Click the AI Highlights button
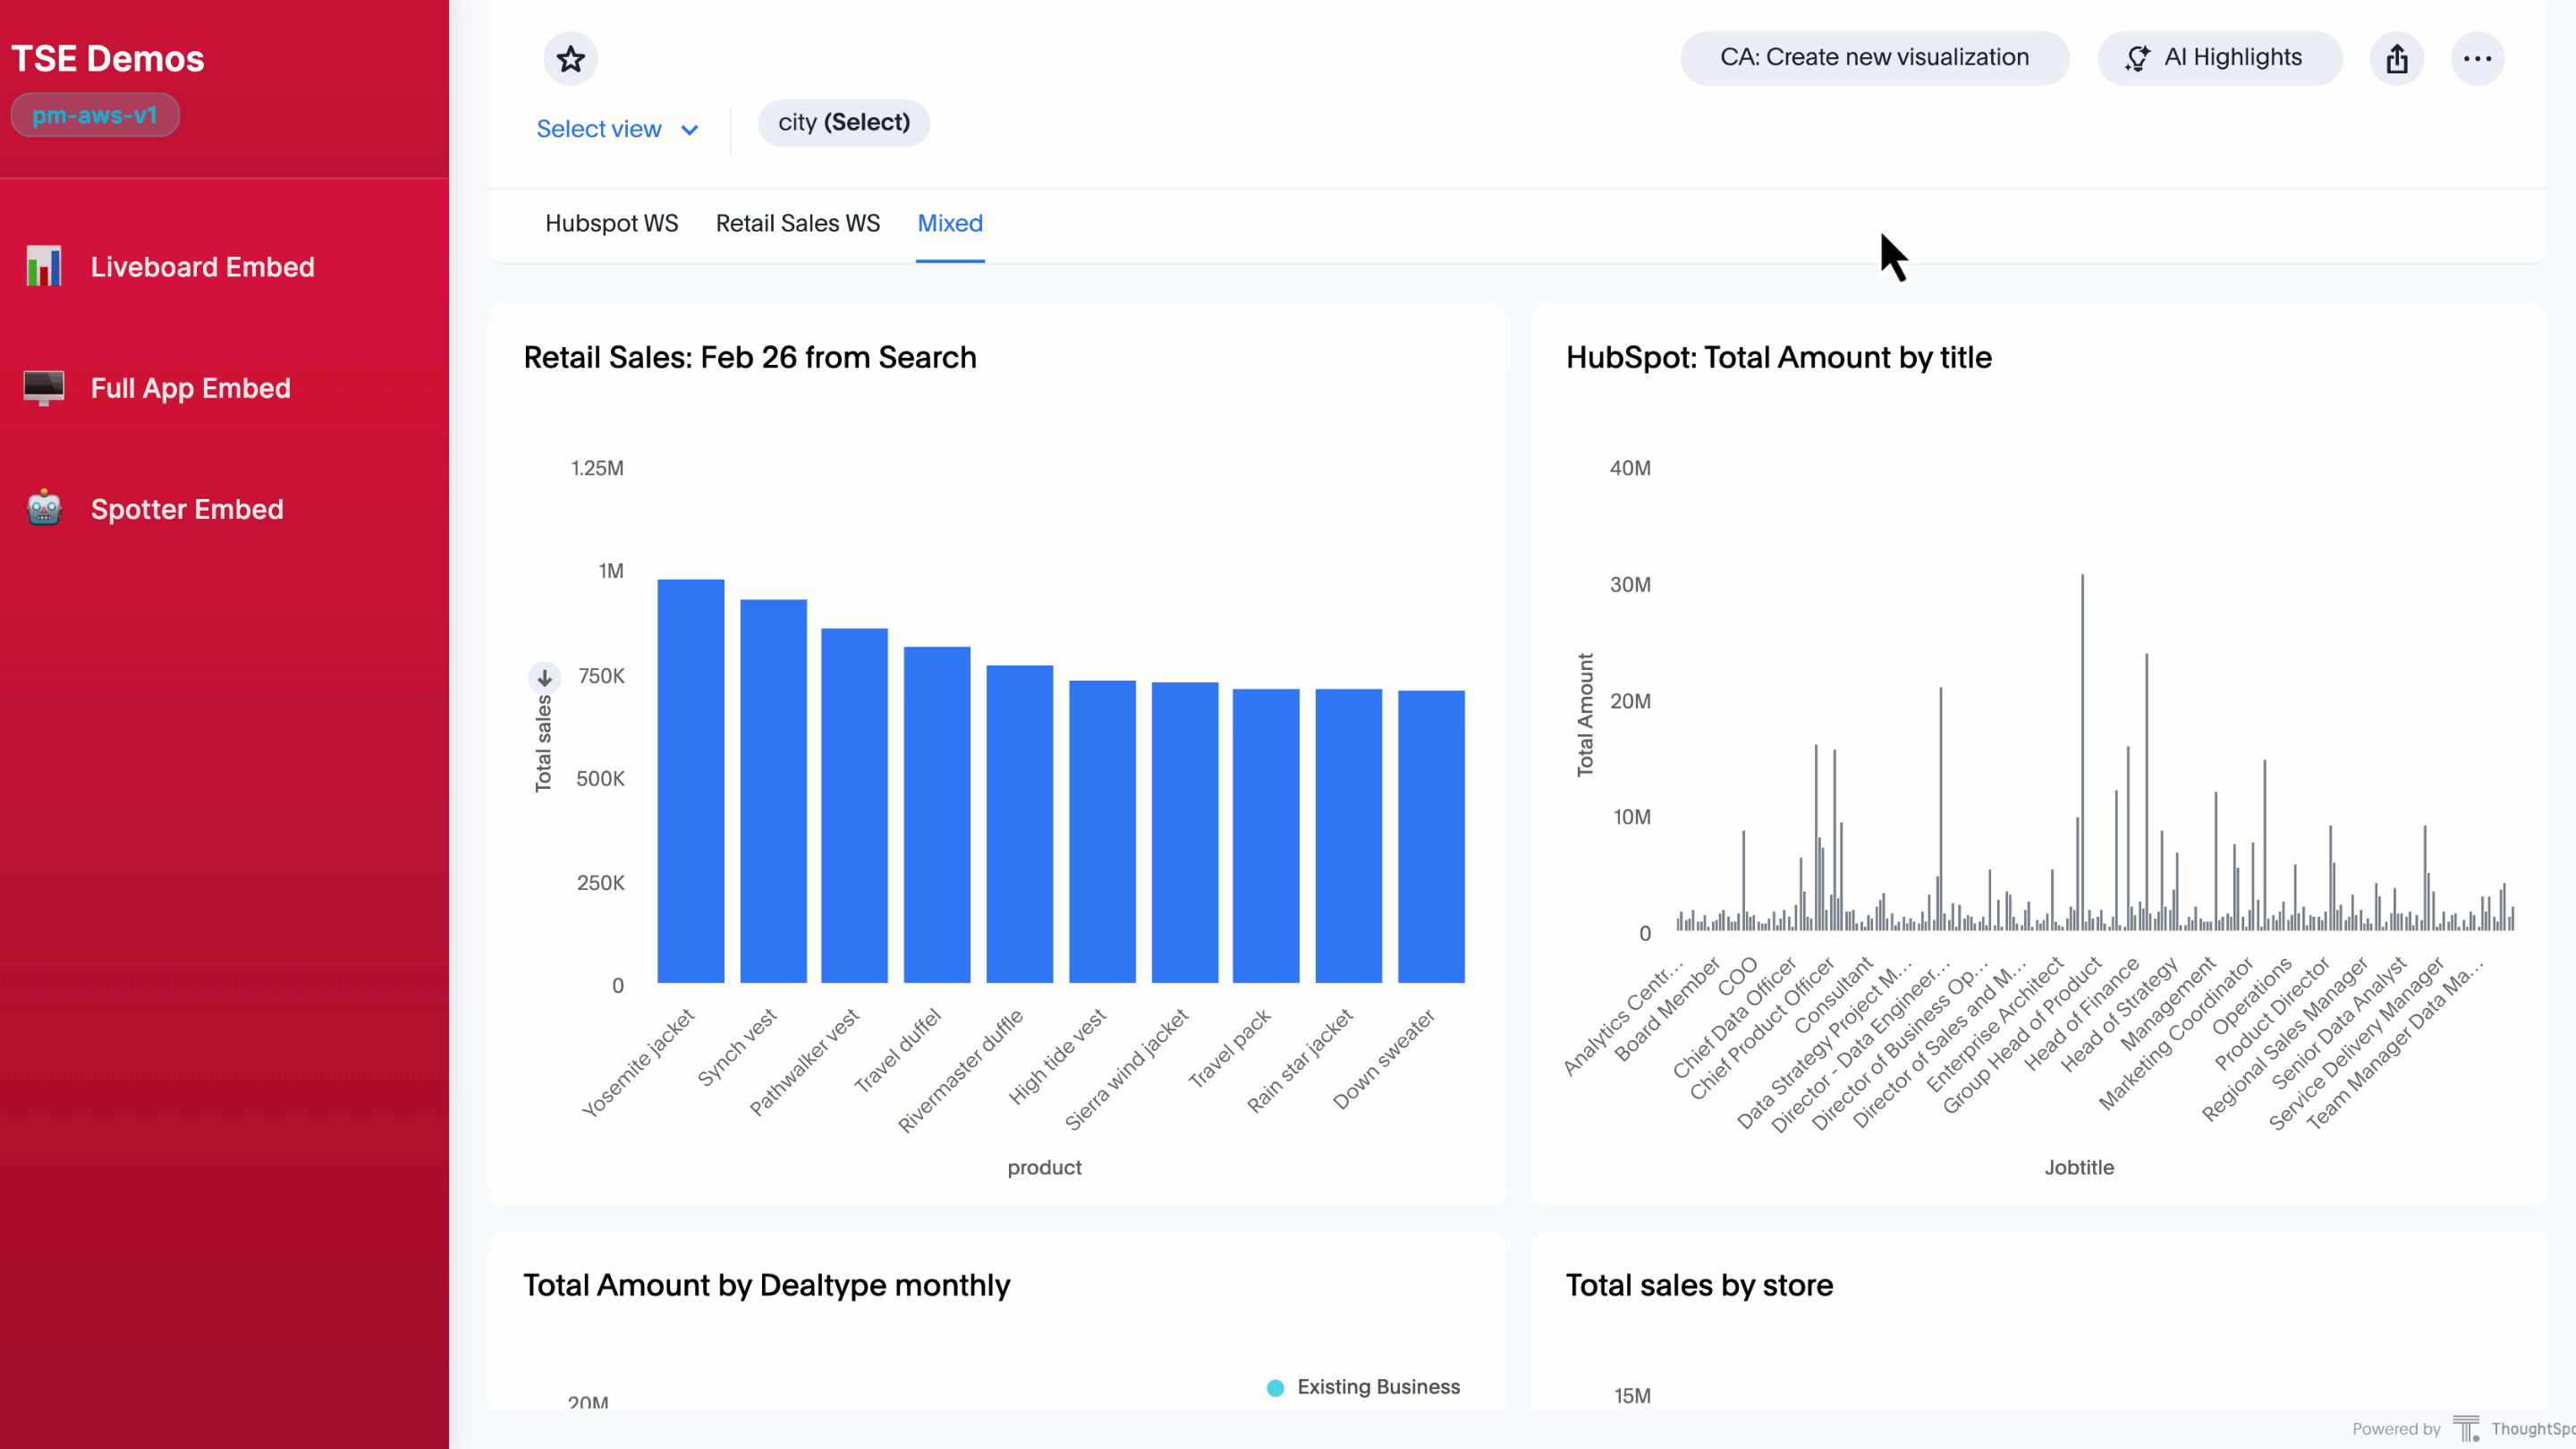 click(2219, 57)
